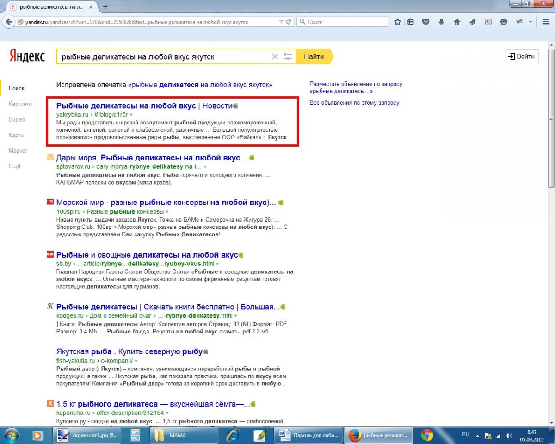The height and width of the screenshot is (444, 555).
Task: Click the Войти login button
Action: click(522, 56)
